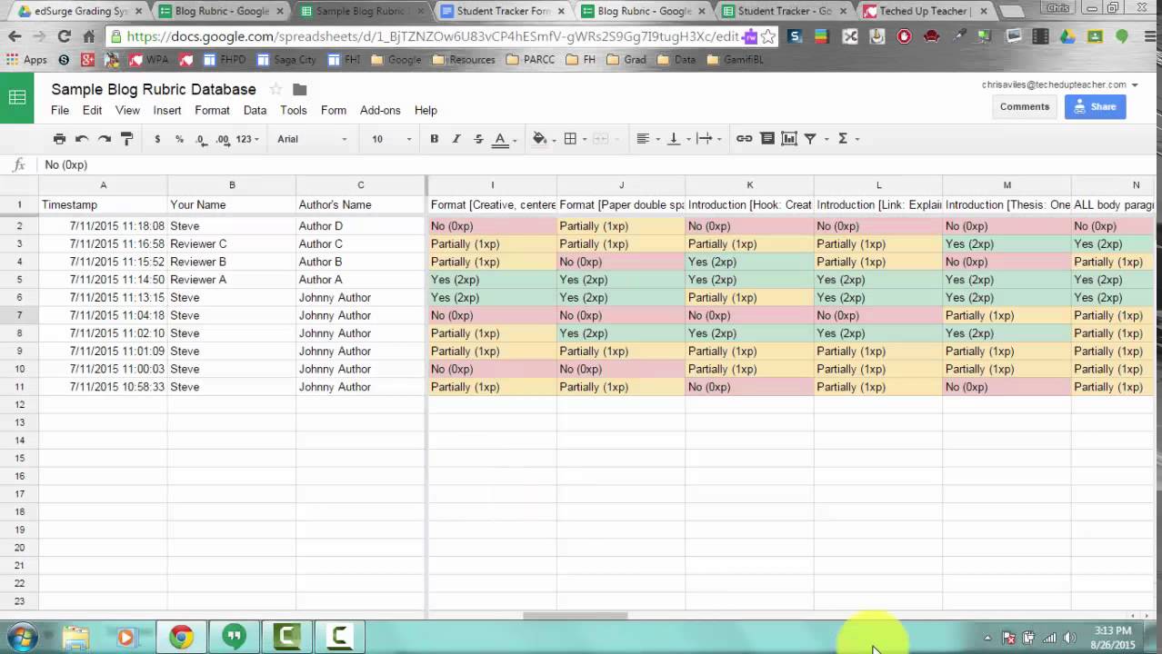Open Resources bookmarks folder
Screen dimensions: 1162x654
pos(464,60)
